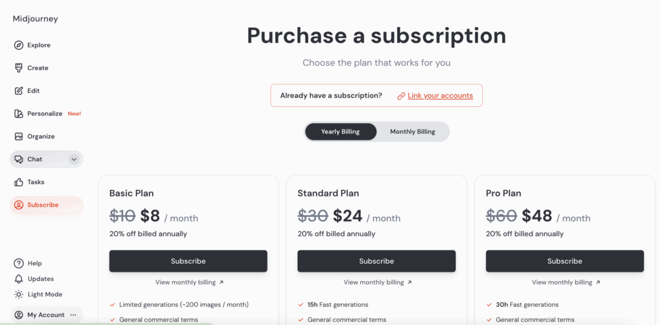The height and width of the screenshot is (325, 660).
Task: Click the Create paintbrush icon
Action: (x=19, y=68)
